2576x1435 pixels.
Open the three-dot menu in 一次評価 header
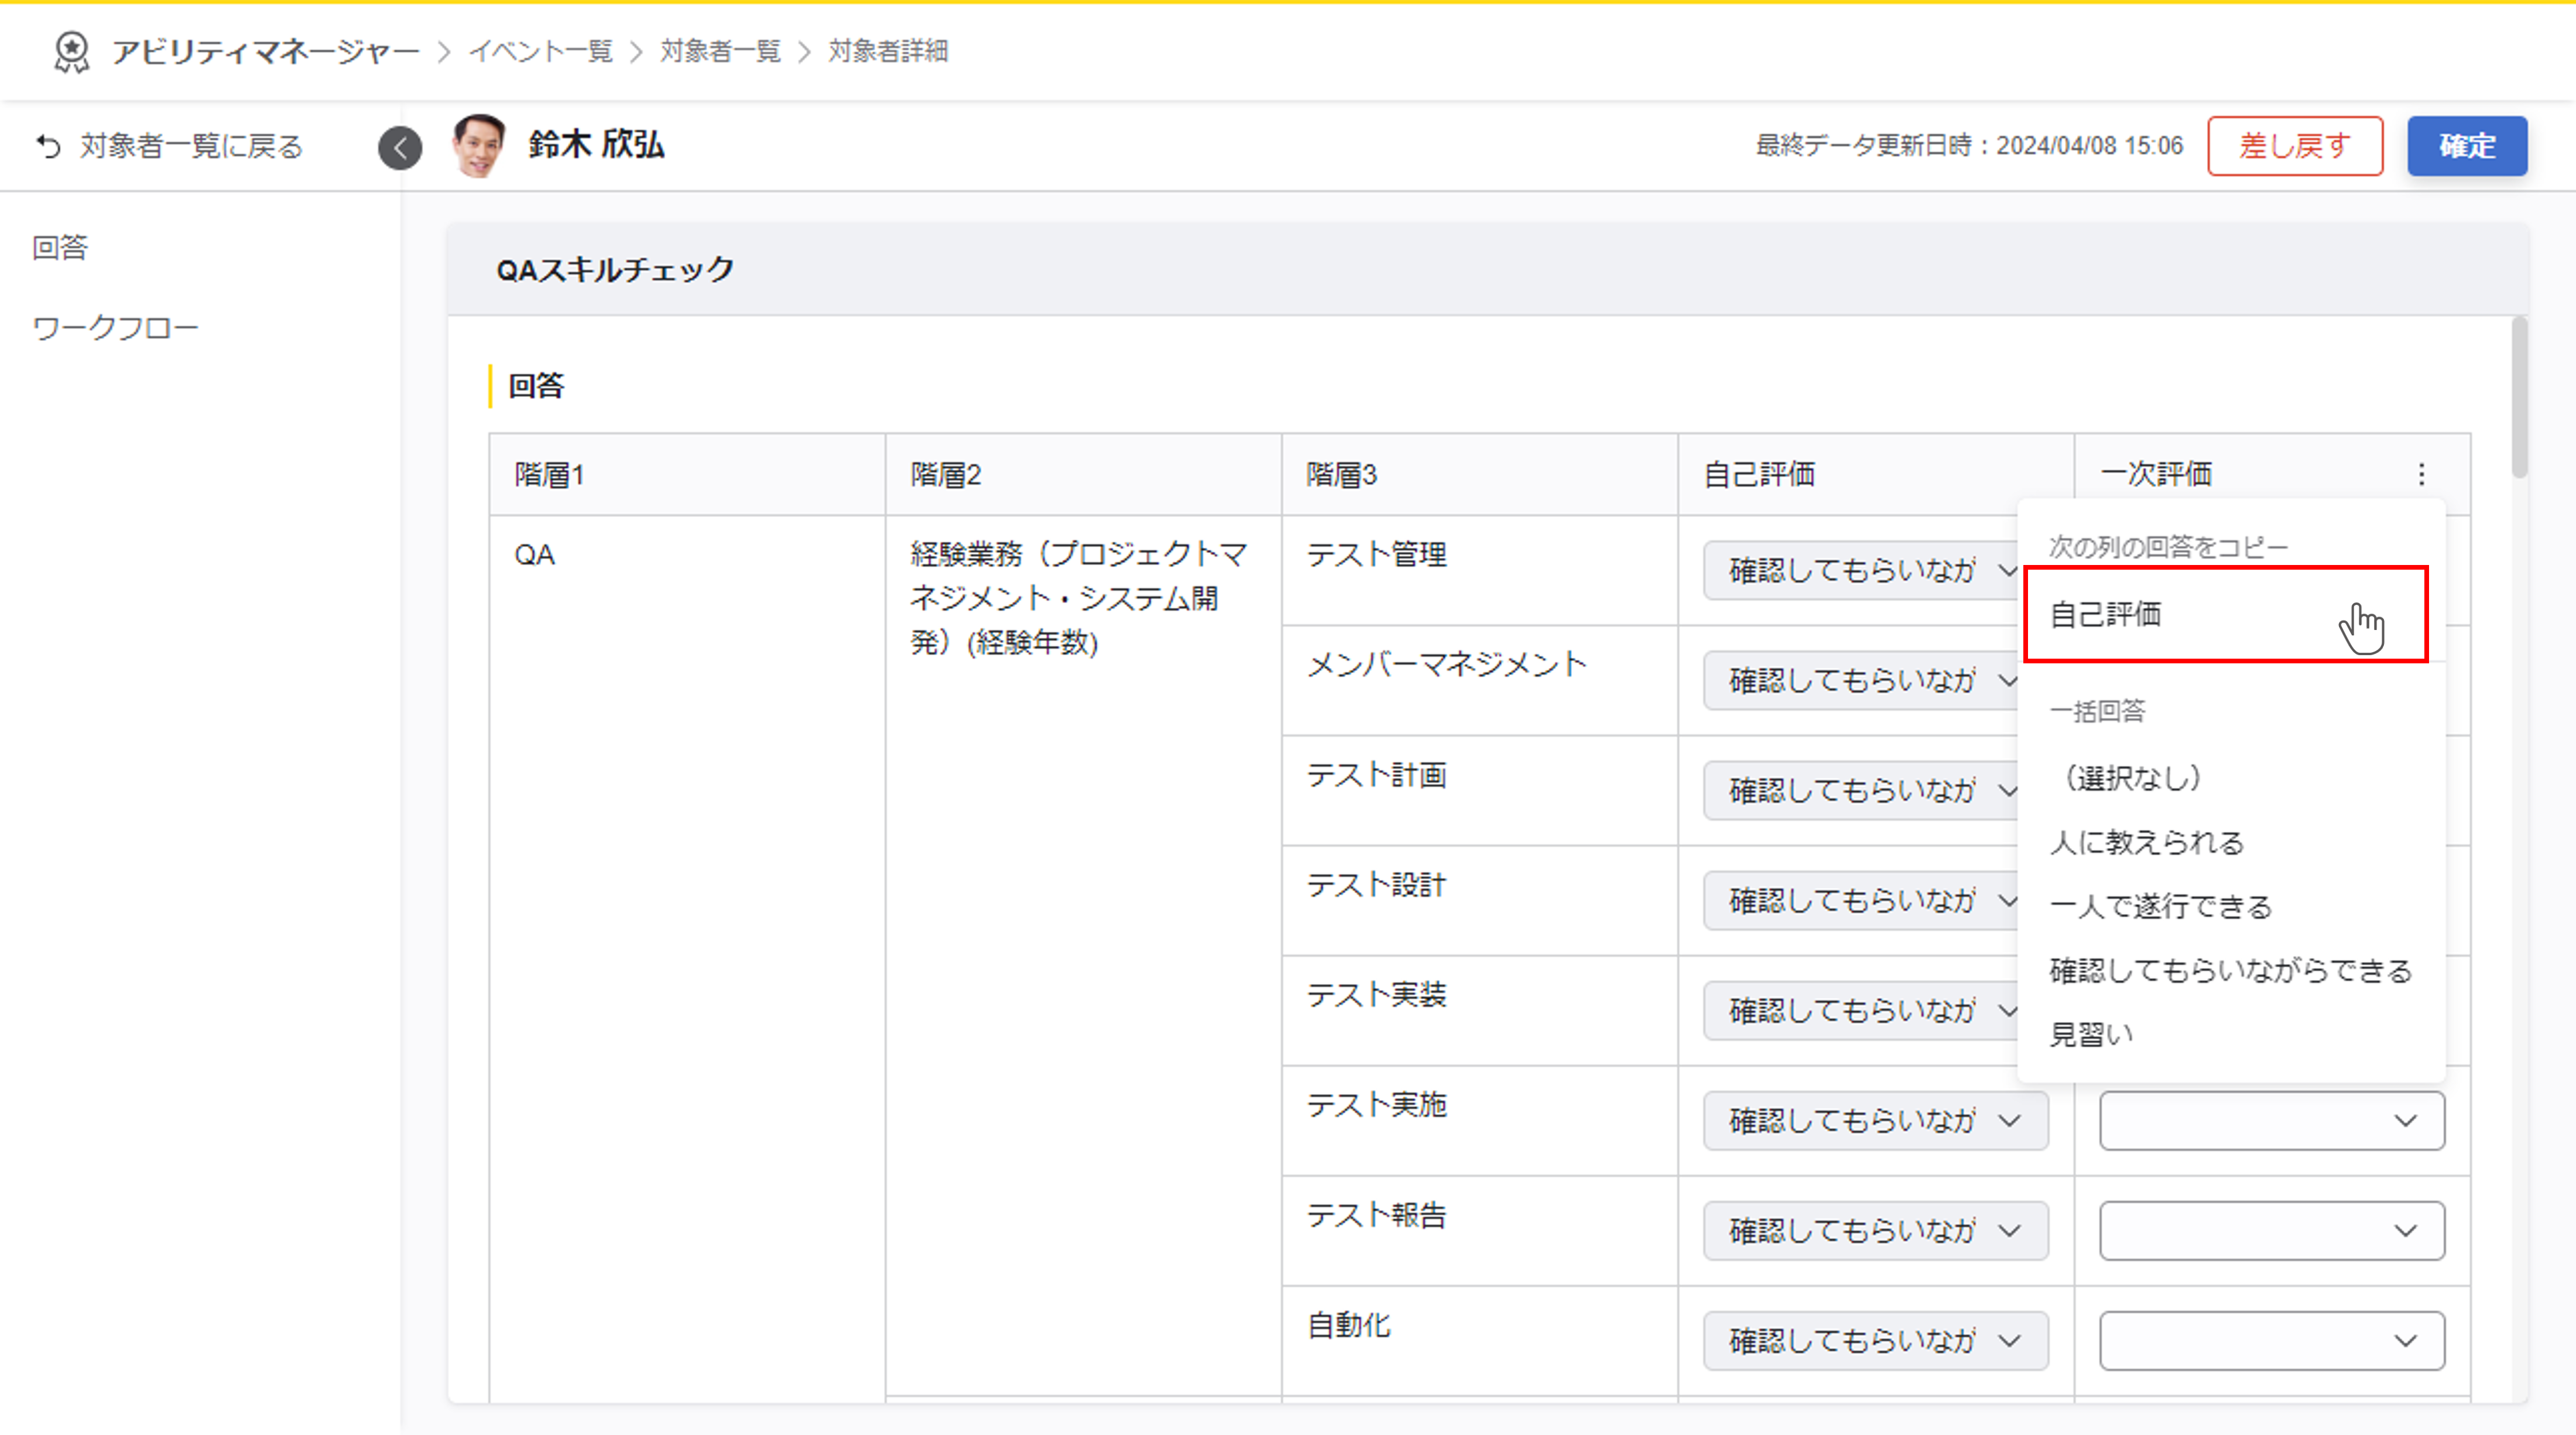2421,474
